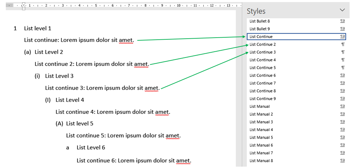Screen dimensions: 352x168
Task: Click the 'List continue 4' paragraph
Action: (113, 112)
